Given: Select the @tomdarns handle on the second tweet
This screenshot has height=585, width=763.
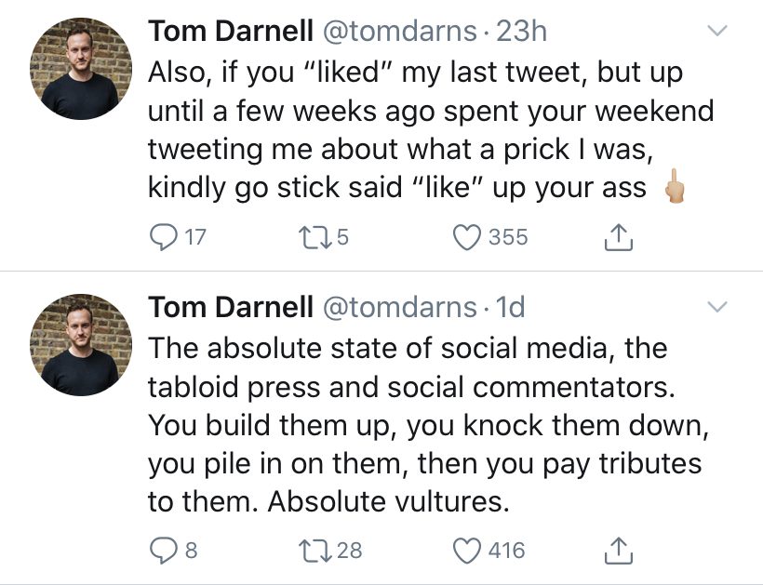Looking at the screenshot, I should (x=402, y=306).
